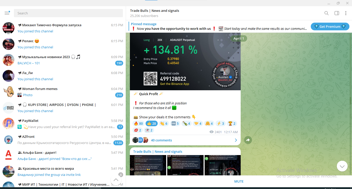Open PayWallet channel avatar

(x=9, y=124)
